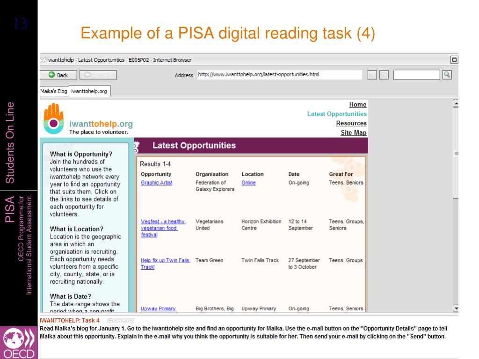Screen dimensions: 479x359
Task: Click the 'What is Opportunity?' heading
Action: click(81, 154)
